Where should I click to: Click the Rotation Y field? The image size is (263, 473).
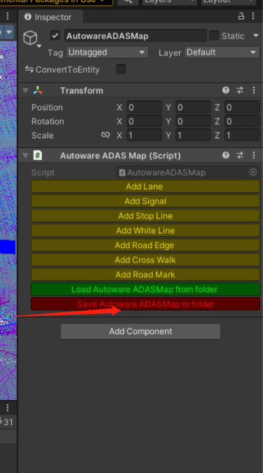pyautogui.click(x=193, y=121)
